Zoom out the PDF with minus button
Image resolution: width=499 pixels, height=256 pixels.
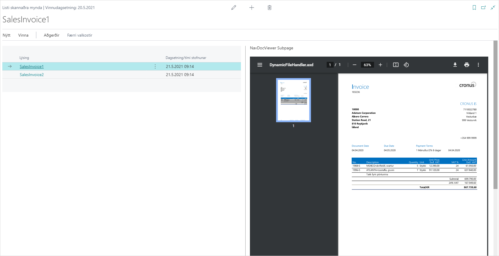coord(355,65)
